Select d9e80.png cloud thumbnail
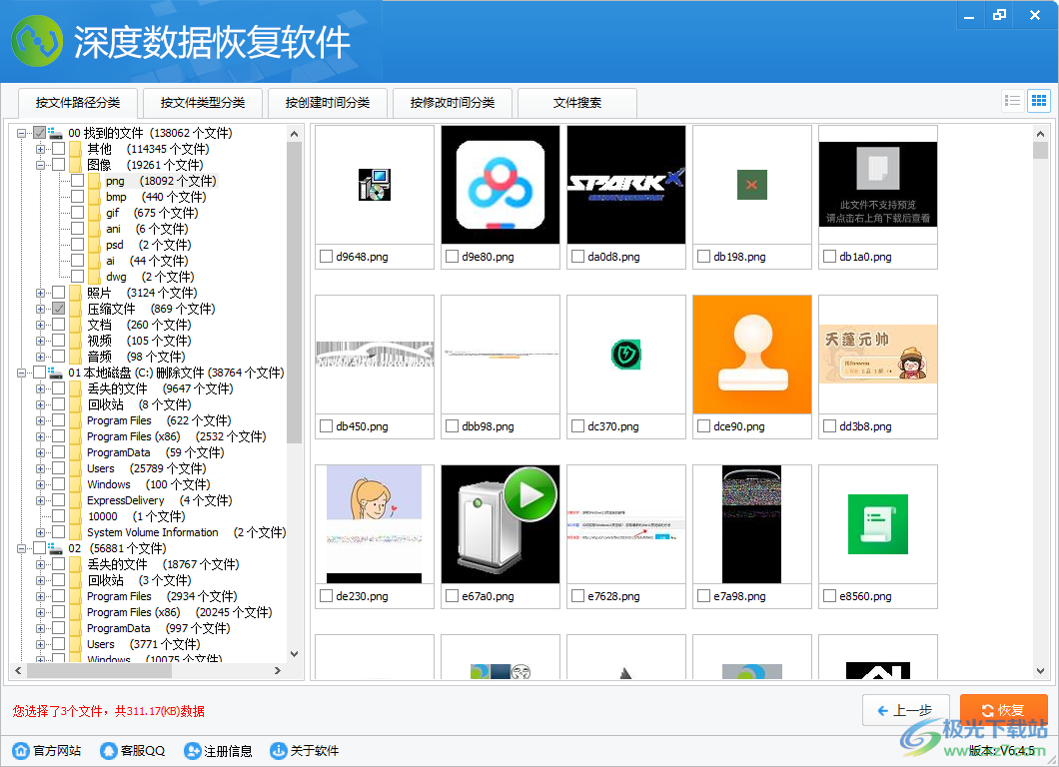This screenshot has width=1059, height=767. click(501, 185)
